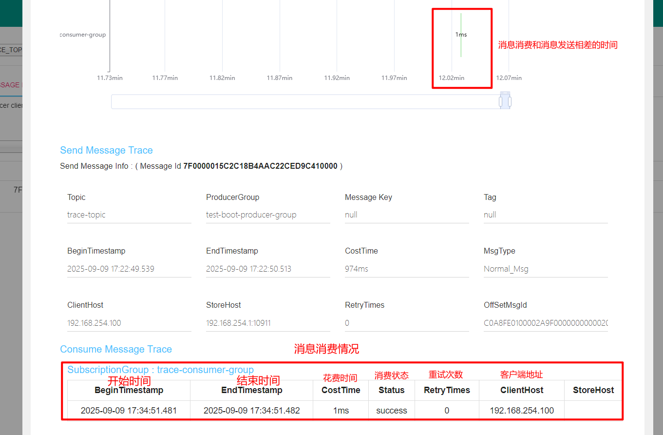Click the ProducerGroup field with test-boot-producer-group
The height and width of the screenshot is (435, 663).
pos(268,215)
